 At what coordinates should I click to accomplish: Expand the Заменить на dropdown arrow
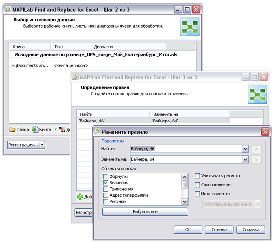point(245,159)
